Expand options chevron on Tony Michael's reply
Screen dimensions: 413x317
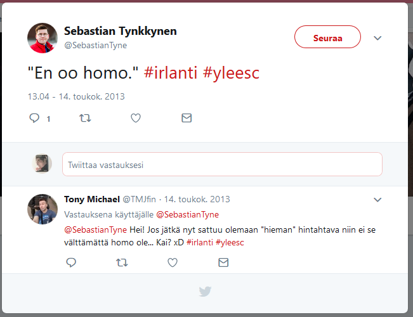[377, 200]
